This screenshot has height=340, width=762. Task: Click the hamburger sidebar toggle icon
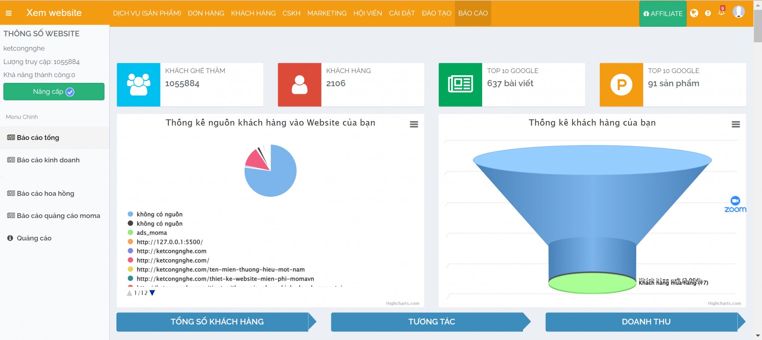click(8, 13)
